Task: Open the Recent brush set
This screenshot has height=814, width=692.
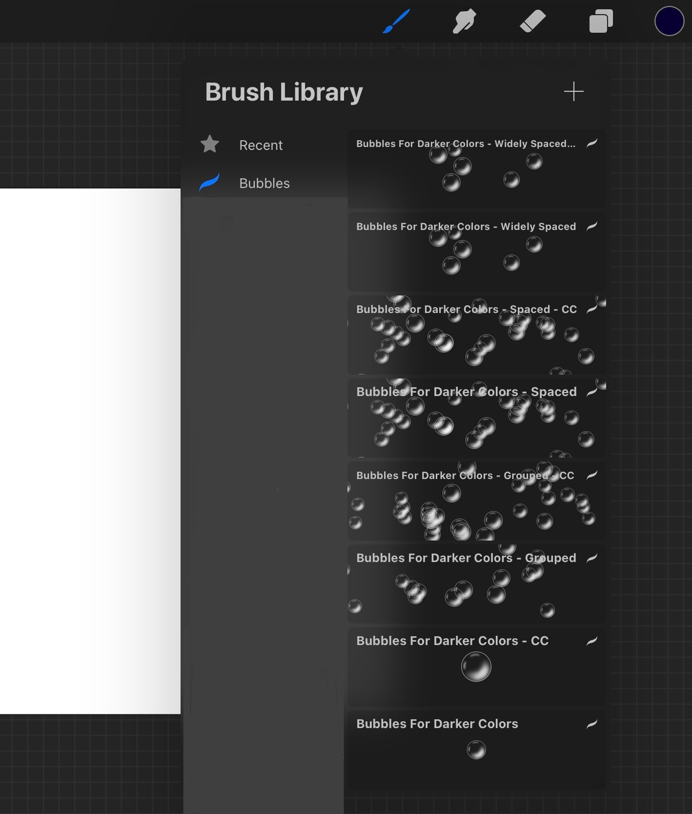Action: [261, 146]
